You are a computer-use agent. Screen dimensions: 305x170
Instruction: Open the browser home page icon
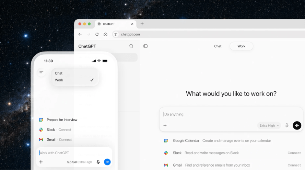tap(105, 34)
